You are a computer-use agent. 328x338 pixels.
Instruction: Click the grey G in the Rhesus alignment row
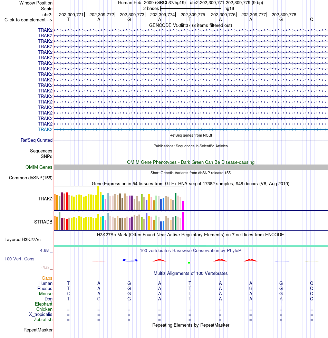point(251,288)
